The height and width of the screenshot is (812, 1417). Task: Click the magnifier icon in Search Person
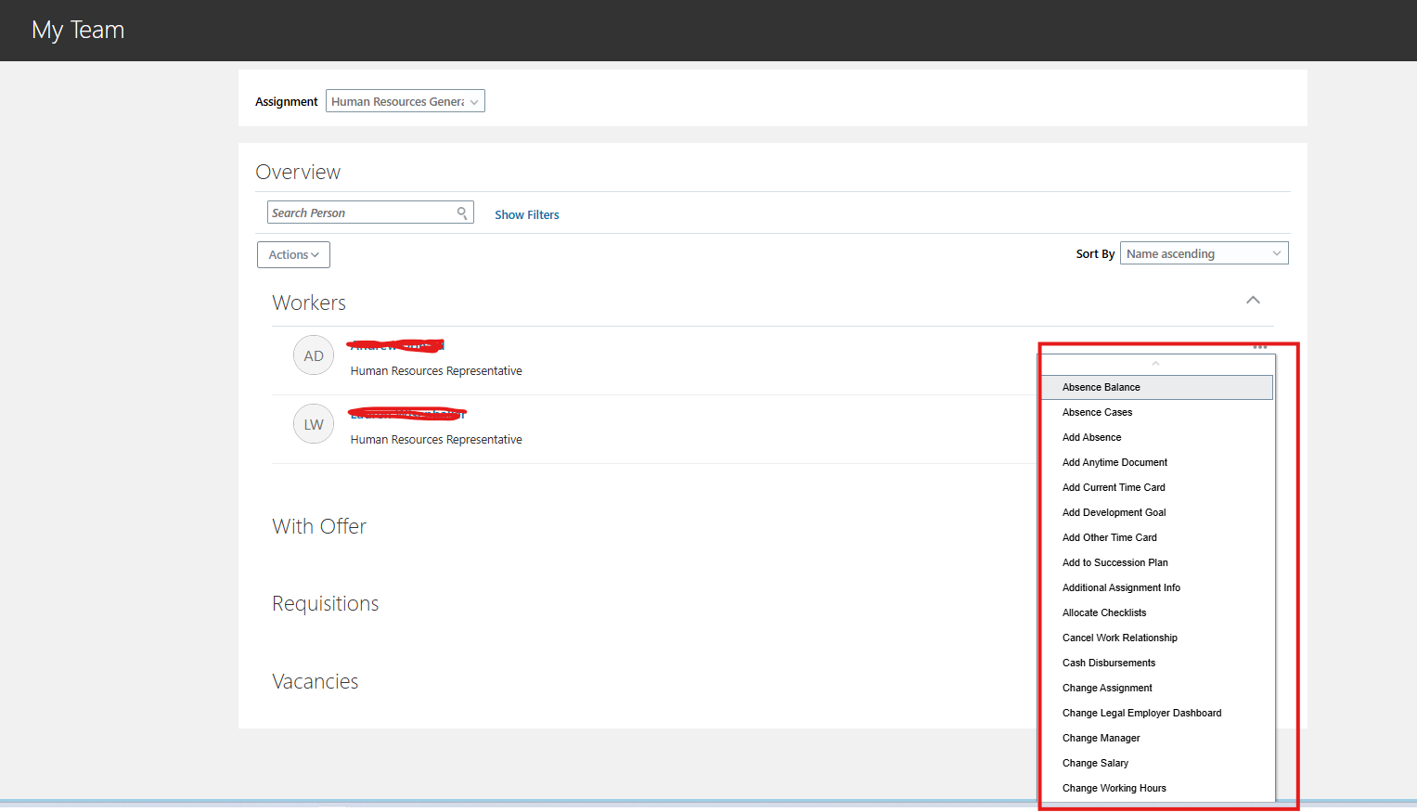461,212
